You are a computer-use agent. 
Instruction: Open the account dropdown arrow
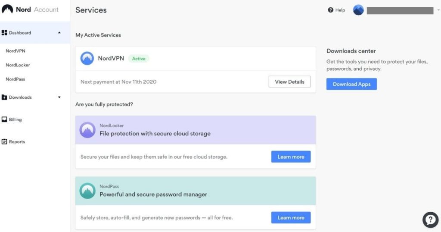pos(438,10)
